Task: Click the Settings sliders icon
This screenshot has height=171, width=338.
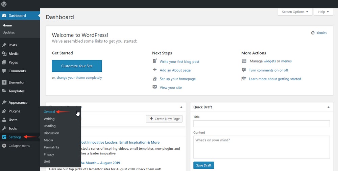Action: (4, 137)
